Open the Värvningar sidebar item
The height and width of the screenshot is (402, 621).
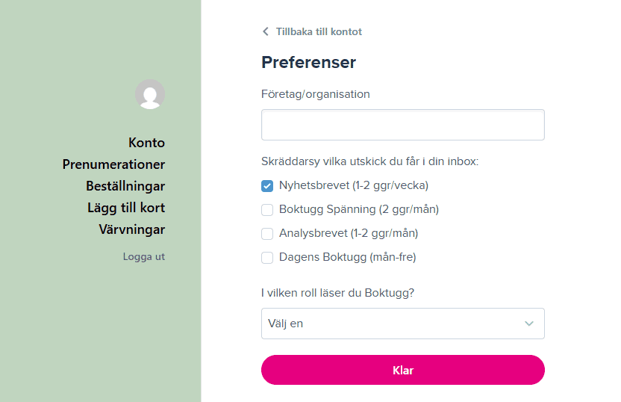coord(132,229)
